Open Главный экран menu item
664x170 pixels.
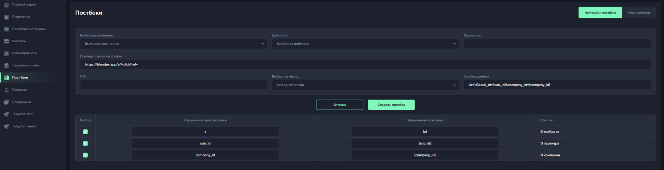tap(24, 5)
